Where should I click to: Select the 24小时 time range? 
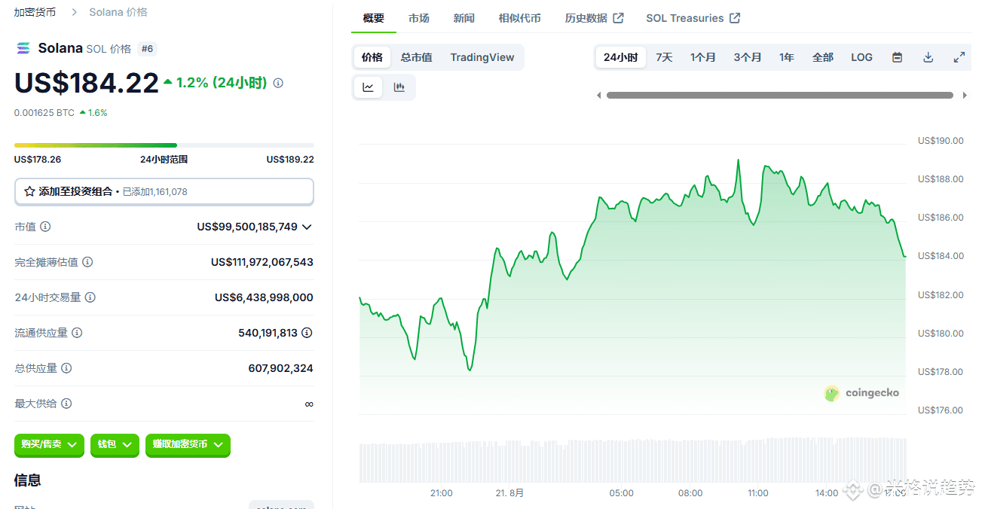coord(621,57)
